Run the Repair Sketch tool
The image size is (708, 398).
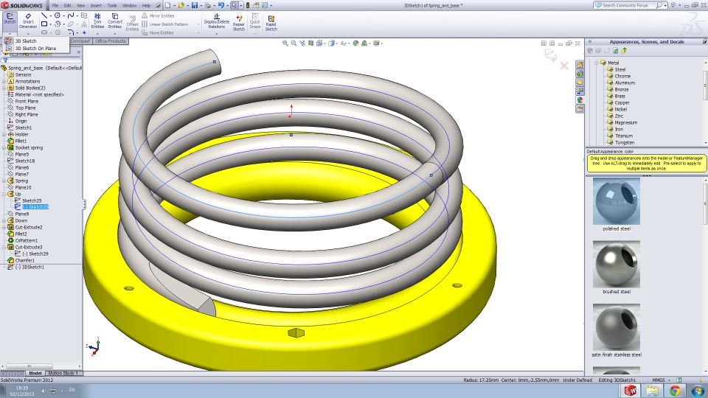(239, 23)
